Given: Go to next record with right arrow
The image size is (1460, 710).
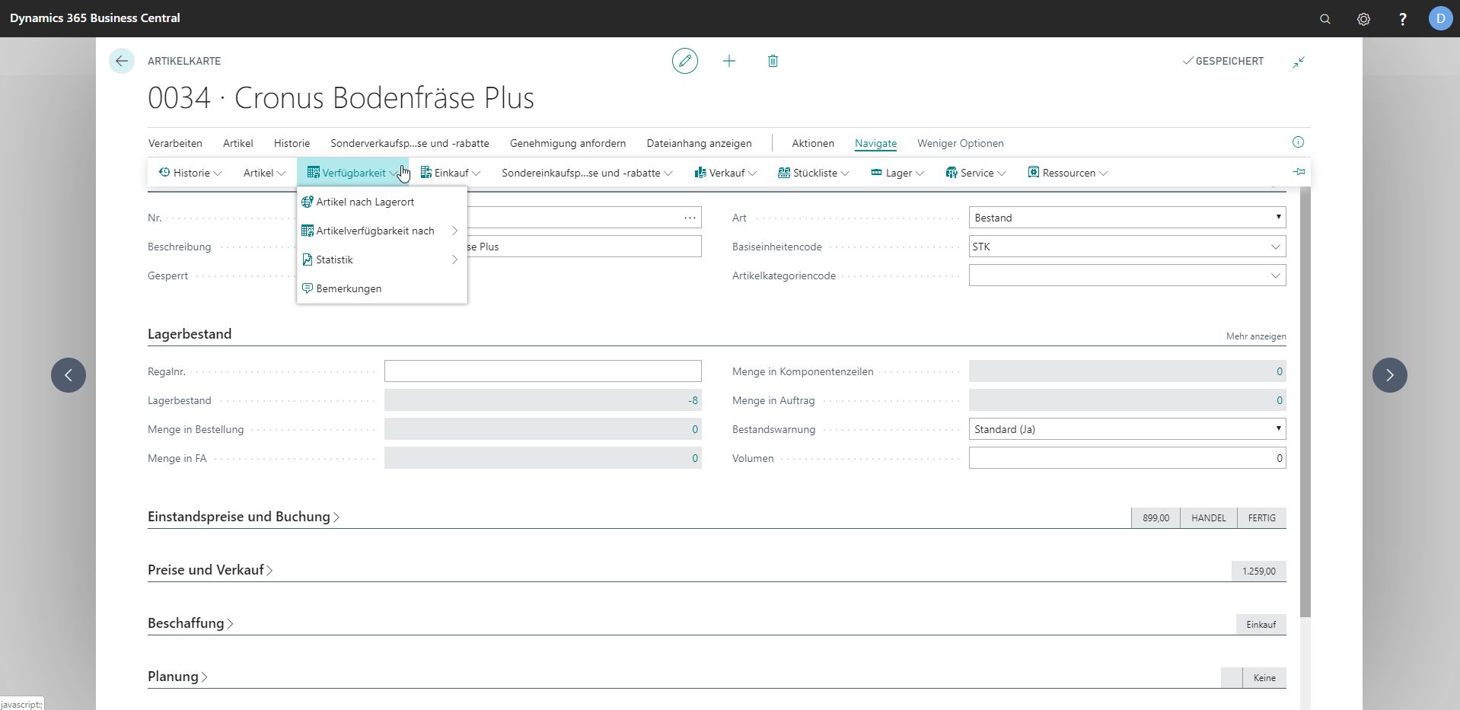Looking at the screenshot, I should (x=1390, y=375).
